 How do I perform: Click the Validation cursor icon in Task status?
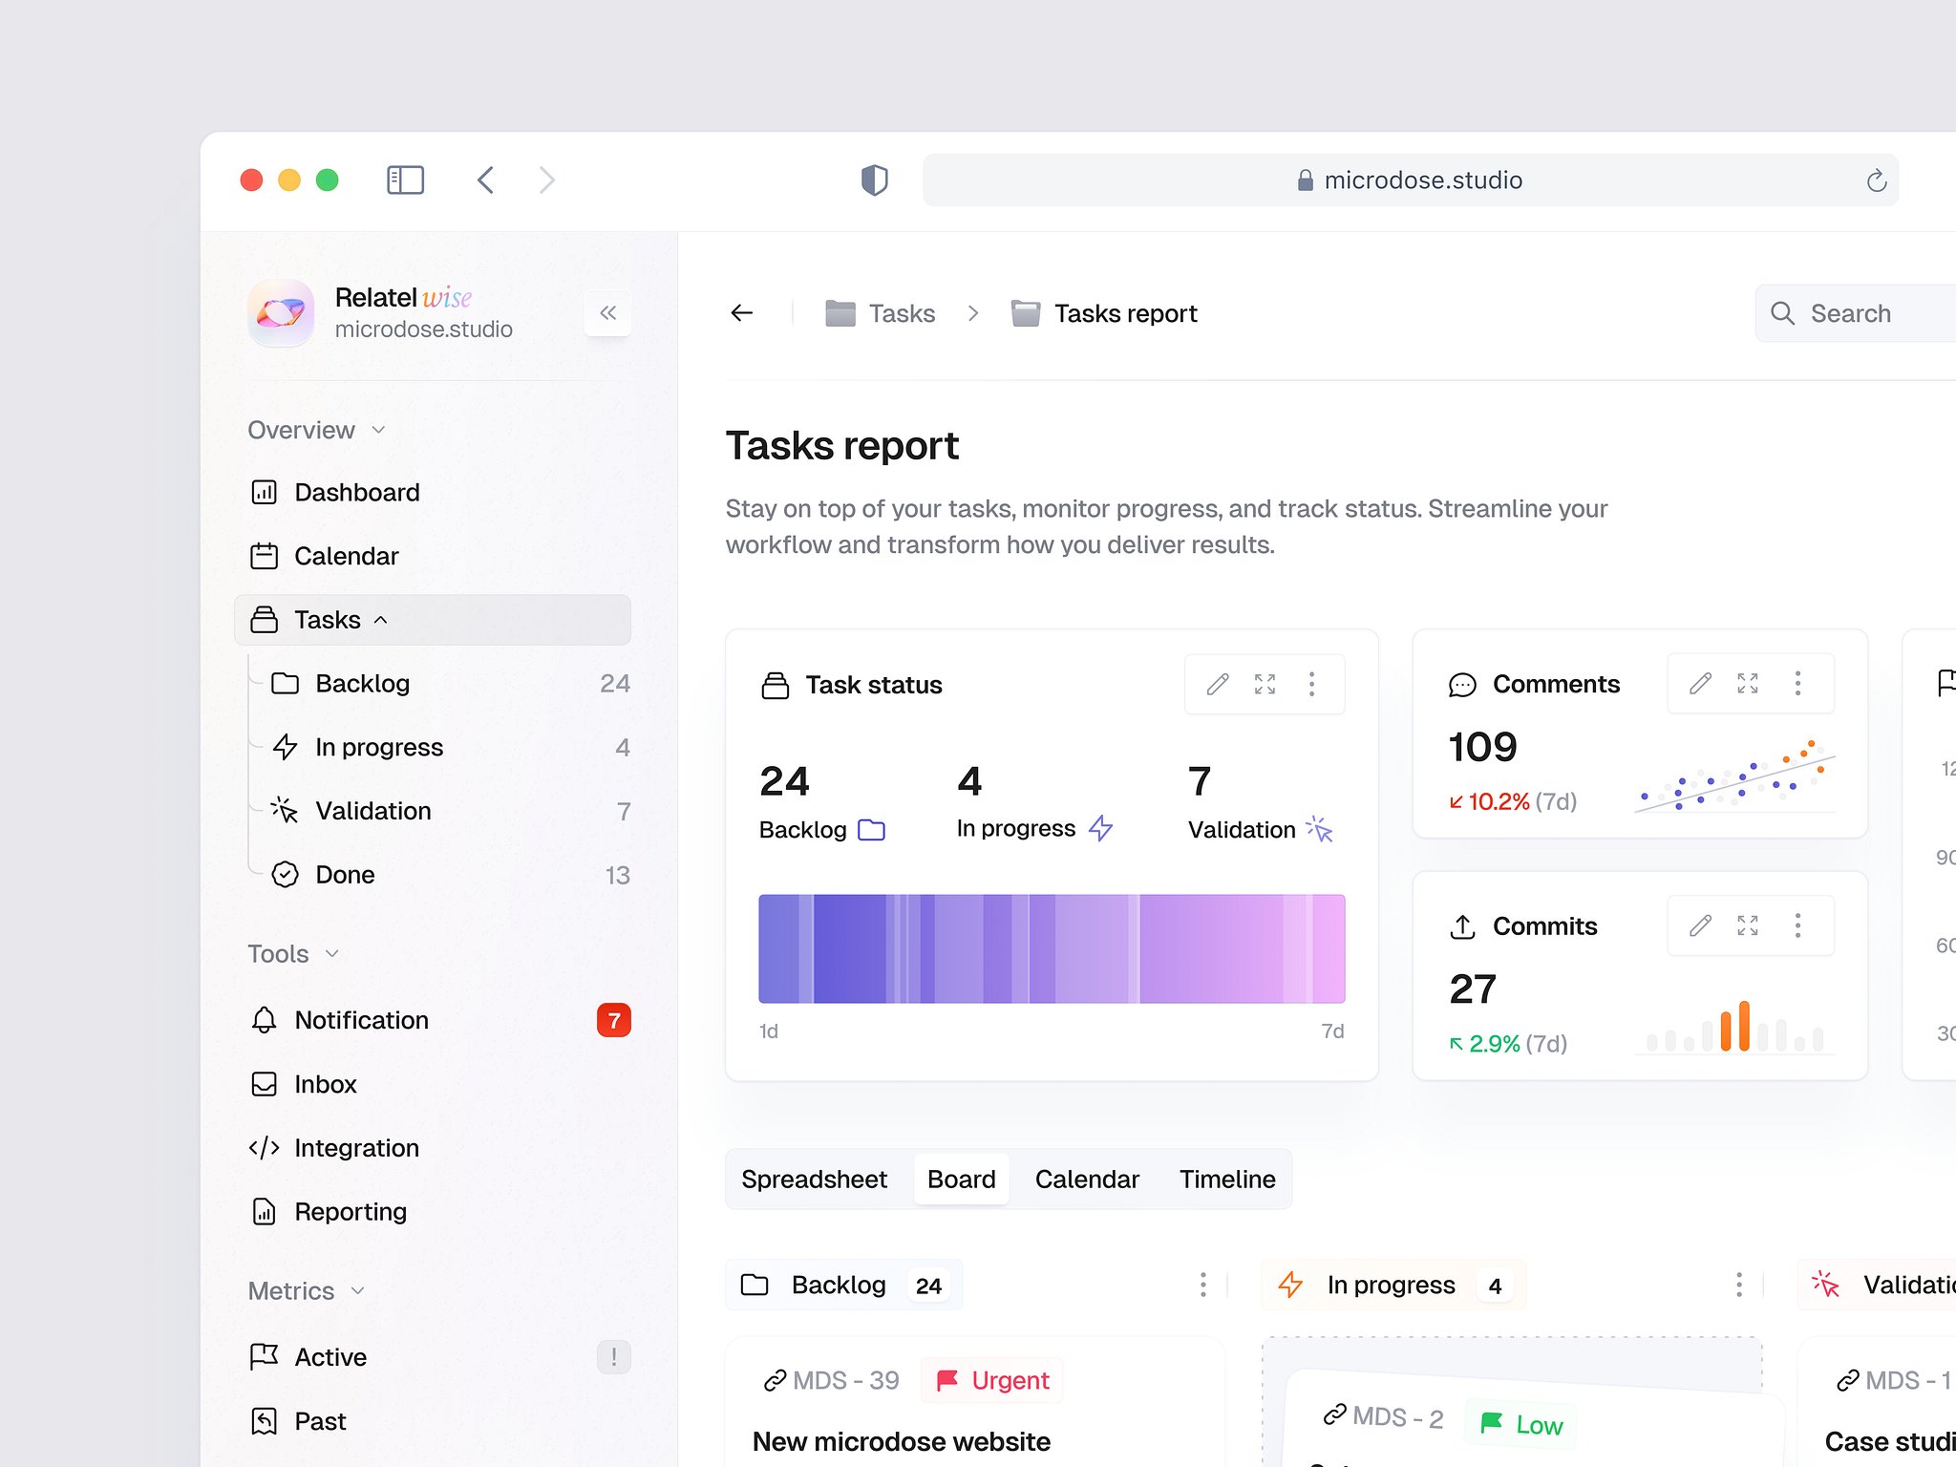click(x=1320, y=829)
